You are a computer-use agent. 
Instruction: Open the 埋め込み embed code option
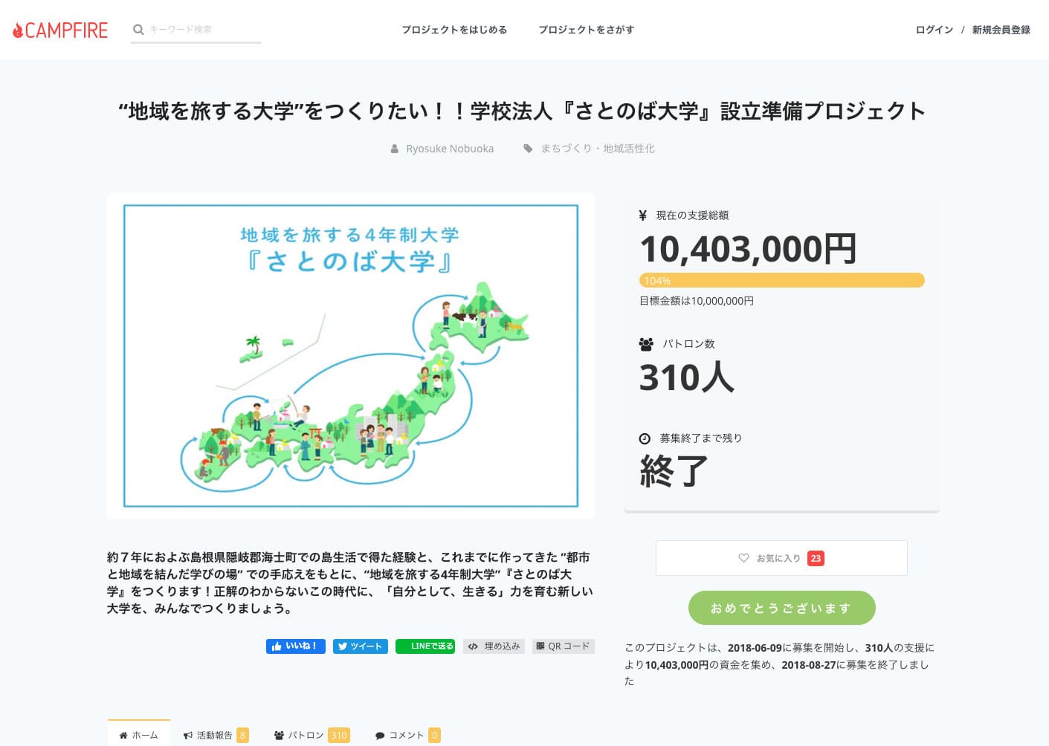494,646
